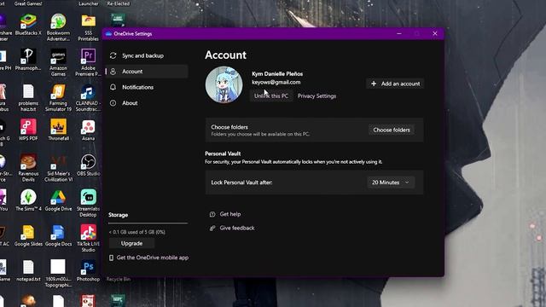Open the Get help link

click(229, 214)
